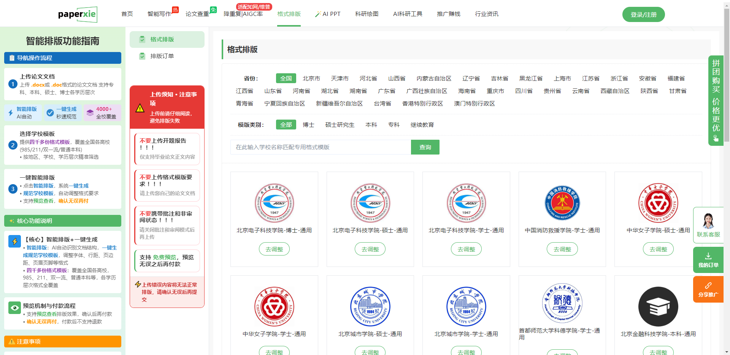Click 去调整 for 北京电子科技学院-学士-通用
730x355 pixels.
tap(466, 249)
